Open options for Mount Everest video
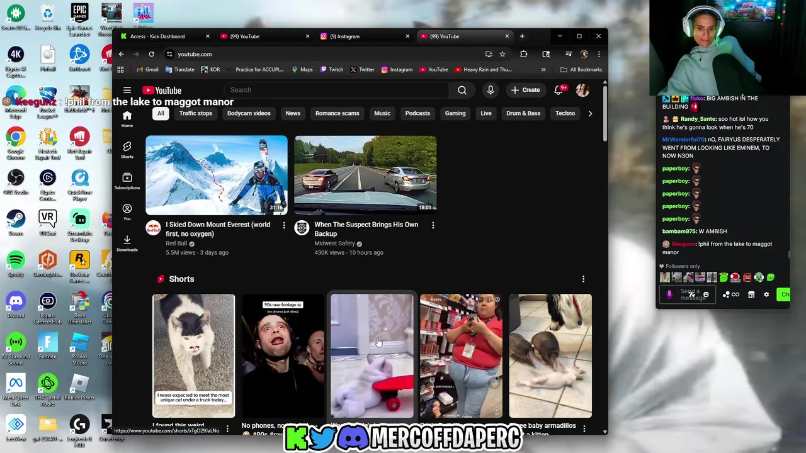806x453 pixels. point(284,225)
